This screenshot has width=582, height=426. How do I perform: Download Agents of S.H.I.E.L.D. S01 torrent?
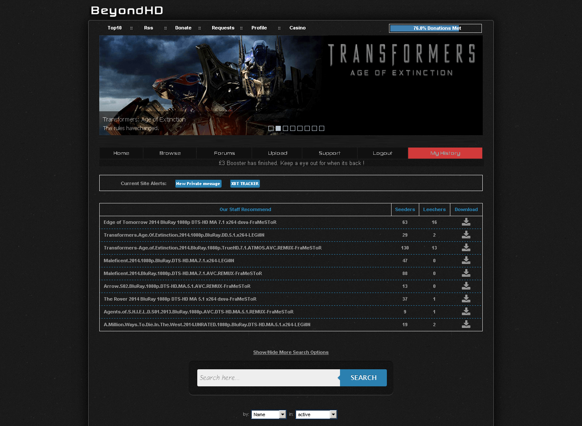point(466,312)
